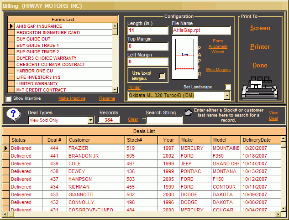Click the blue question mark help bubble
The height and width of the screenshot is (220, 289).
pyautogui.click(x=13, y=115)
